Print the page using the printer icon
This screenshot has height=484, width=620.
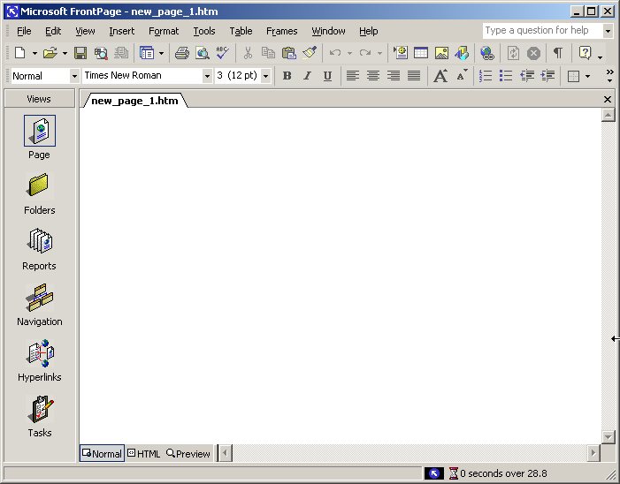pos(182,52)
